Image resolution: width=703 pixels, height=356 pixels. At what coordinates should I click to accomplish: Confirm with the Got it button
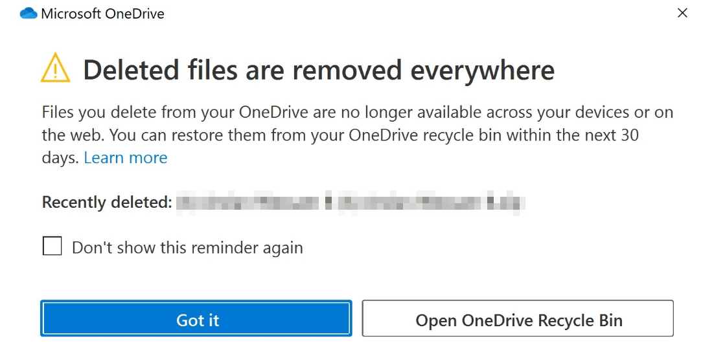point(196,318)
